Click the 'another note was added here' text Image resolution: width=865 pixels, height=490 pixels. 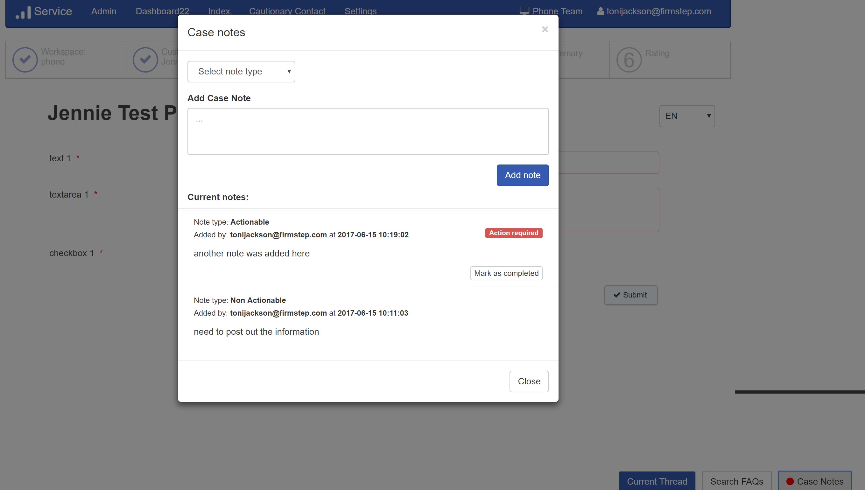(x=251, y=253)
